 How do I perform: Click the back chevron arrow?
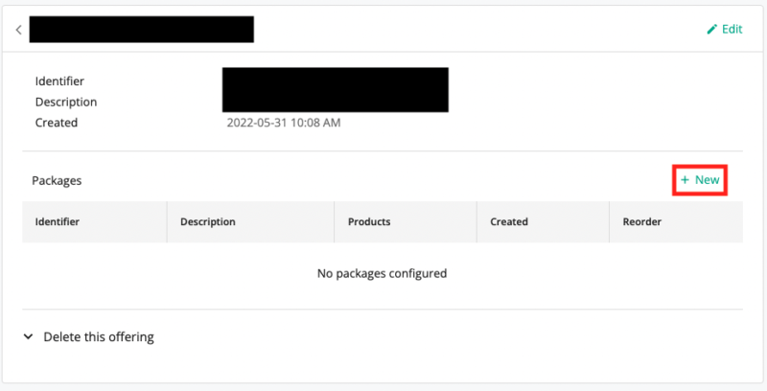coord(18,30)
